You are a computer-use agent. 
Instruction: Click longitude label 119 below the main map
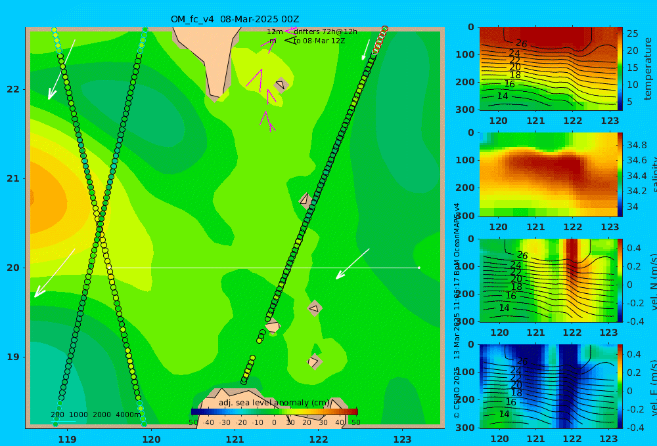(67, 439)
